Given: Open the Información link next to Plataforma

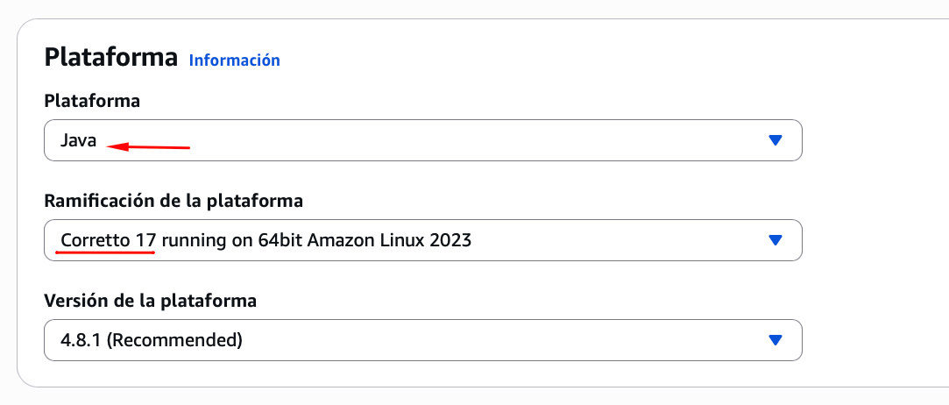Looking at the screenshot, I should click(234, 60).
